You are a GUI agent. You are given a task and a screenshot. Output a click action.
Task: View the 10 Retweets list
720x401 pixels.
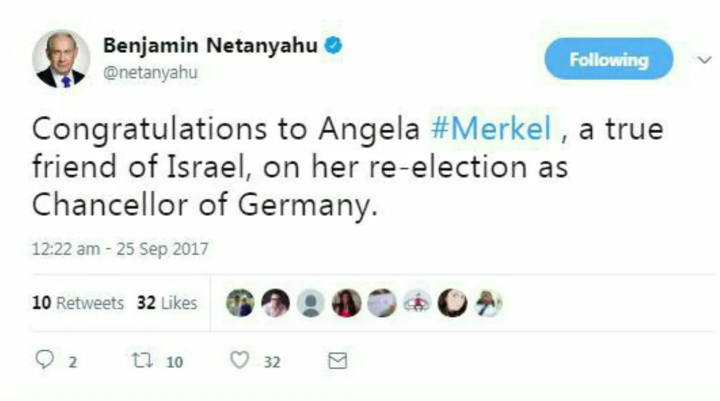pyautogui.click(x=78, y=303)
